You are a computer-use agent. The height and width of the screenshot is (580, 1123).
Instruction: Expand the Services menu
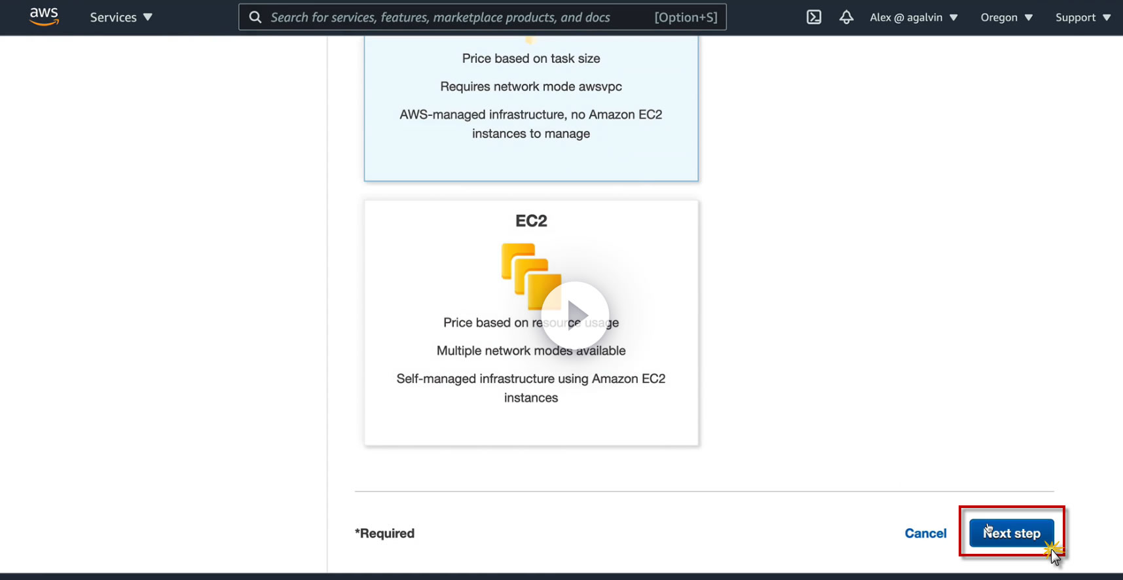click(x=120, y=18)
